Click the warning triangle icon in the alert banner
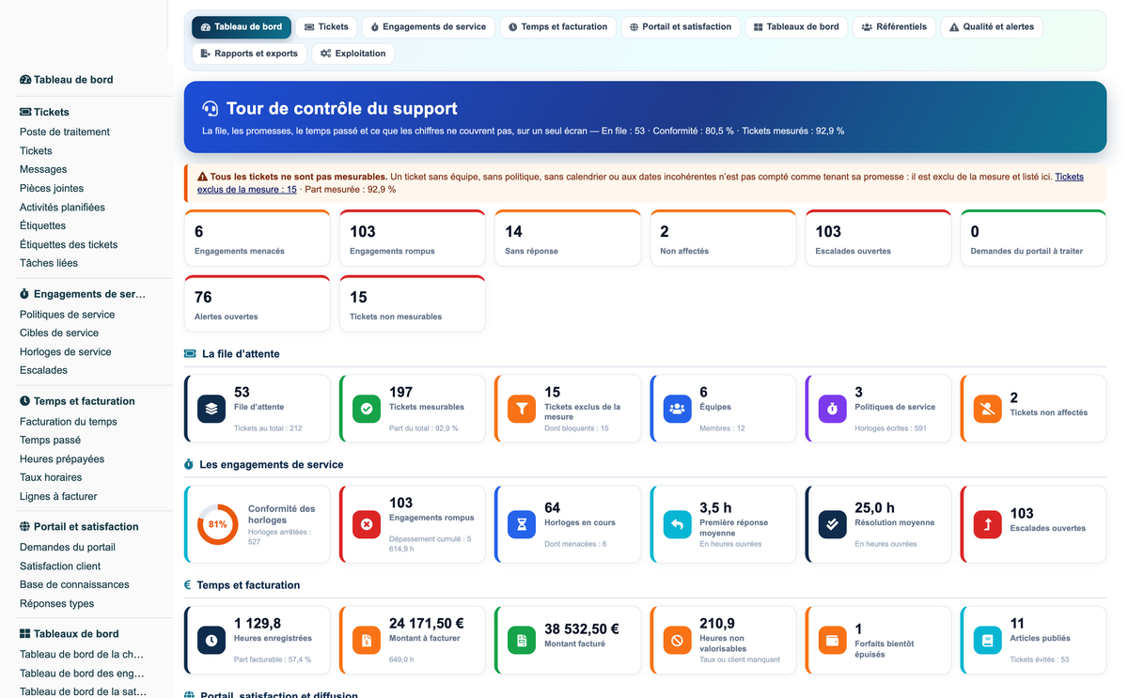The width and height of the screenshot is (1128, 698). (202, 177)
